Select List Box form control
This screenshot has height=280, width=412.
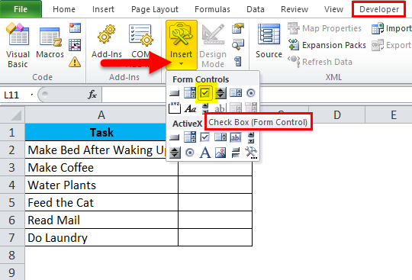coord(236,93)
